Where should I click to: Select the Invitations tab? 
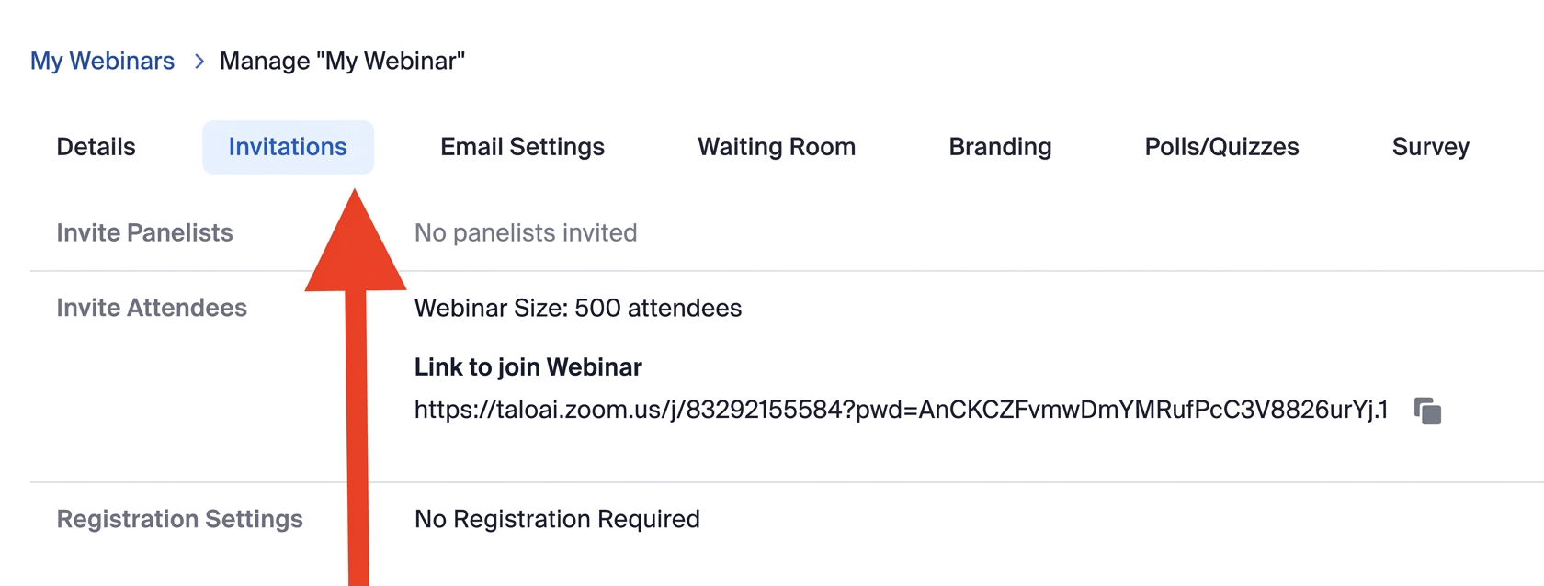click(x=288, y=147)
